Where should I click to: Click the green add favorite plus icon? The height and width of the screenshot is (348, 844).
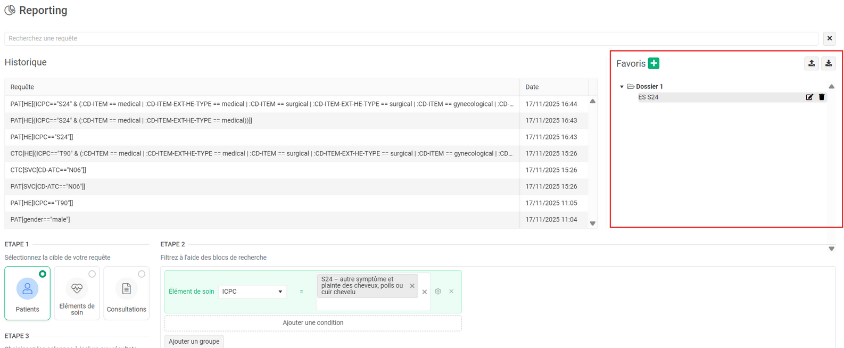(653, 63)
